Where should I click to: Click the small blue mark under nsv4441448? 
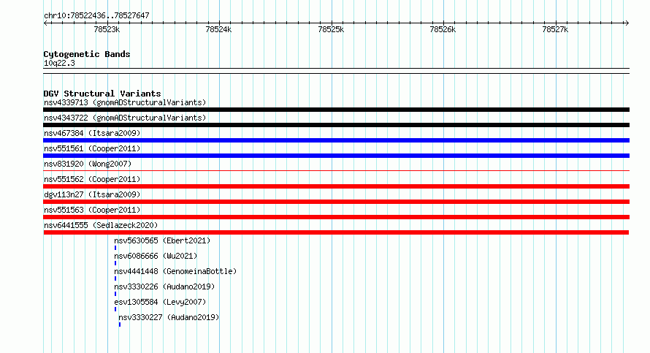point(115,278)
